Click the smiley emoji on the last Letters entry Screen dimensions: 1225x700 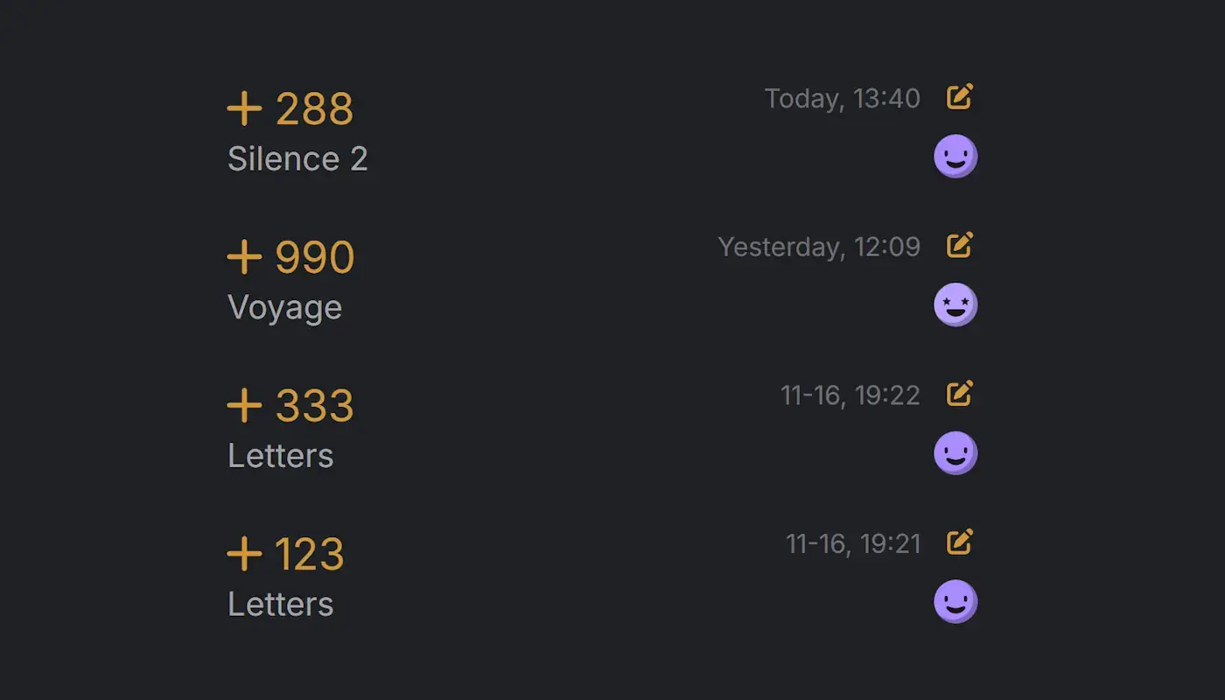click(x=955, y=601)
